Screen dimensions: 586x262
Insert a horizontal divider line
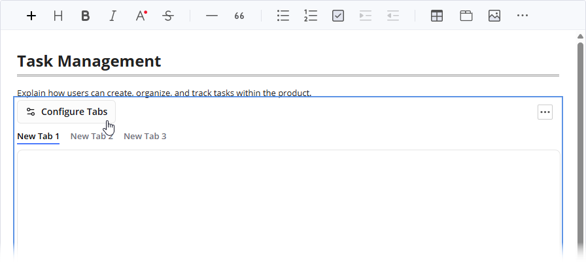pyautogui.click(x=211, y=16)
